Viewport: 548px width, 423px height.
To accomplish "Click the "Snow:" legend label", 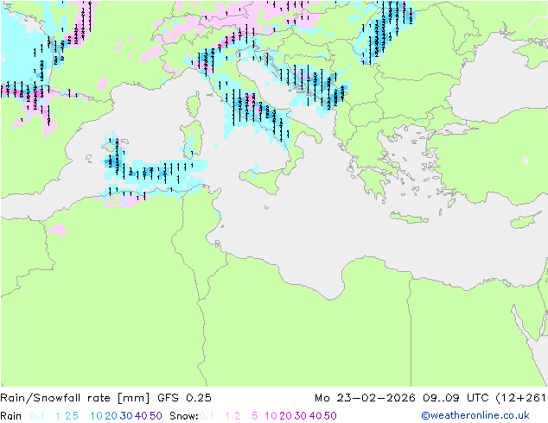I will (184, 416).
